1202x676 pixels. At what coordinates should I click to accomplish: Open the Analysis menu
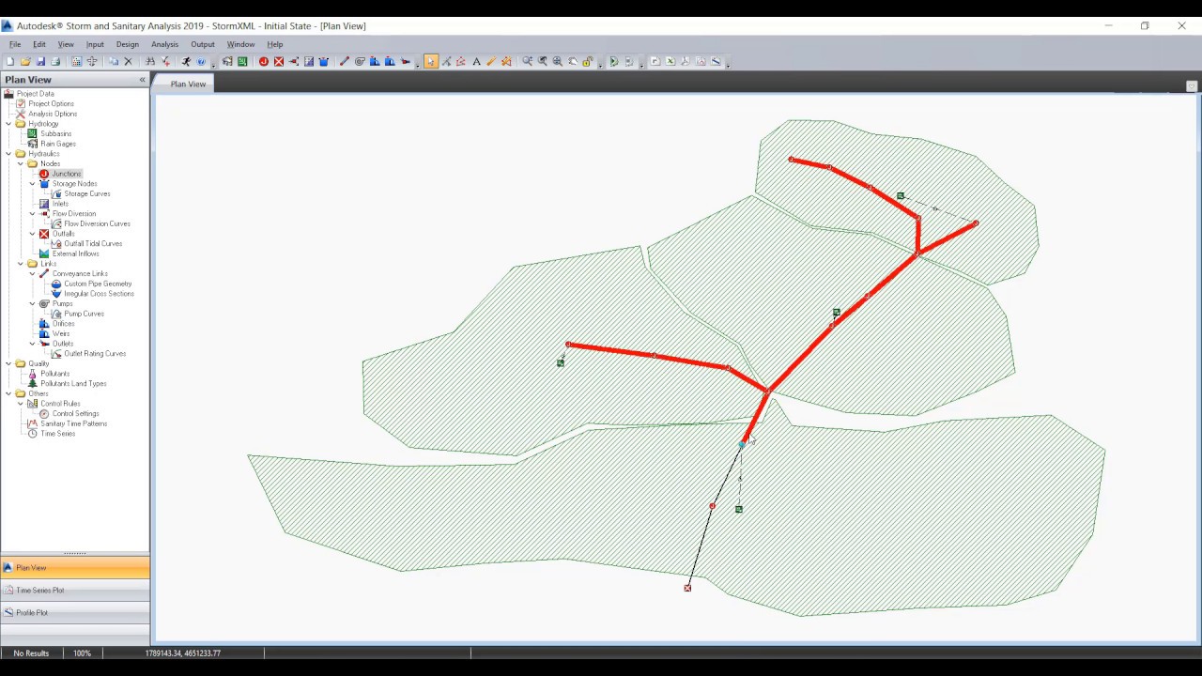164,44
